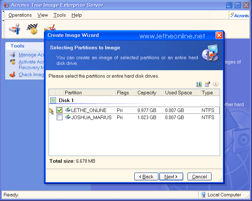Click the Back button
The width and height of the screenshot is (252, 201).
pos(146,177)
